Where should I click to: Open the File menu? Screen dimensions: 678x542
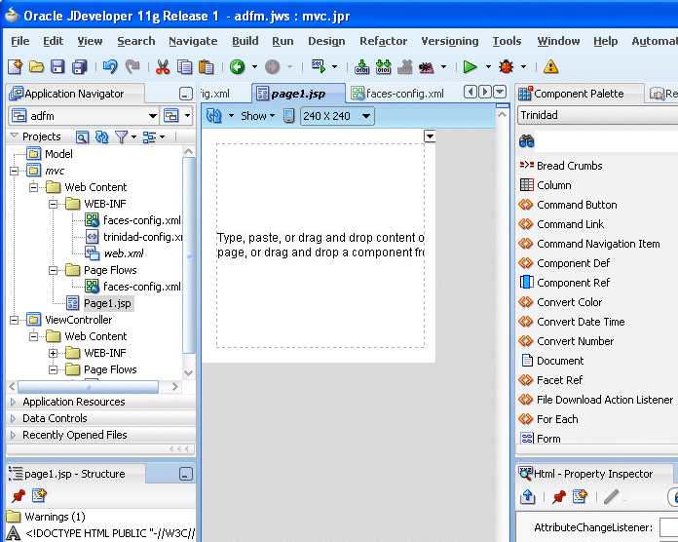[20, 41]
